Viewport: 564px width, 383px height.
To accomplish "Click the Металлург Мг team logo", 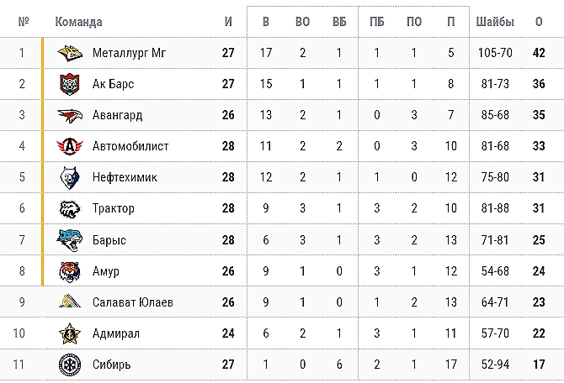I will [x=68, y=53].
